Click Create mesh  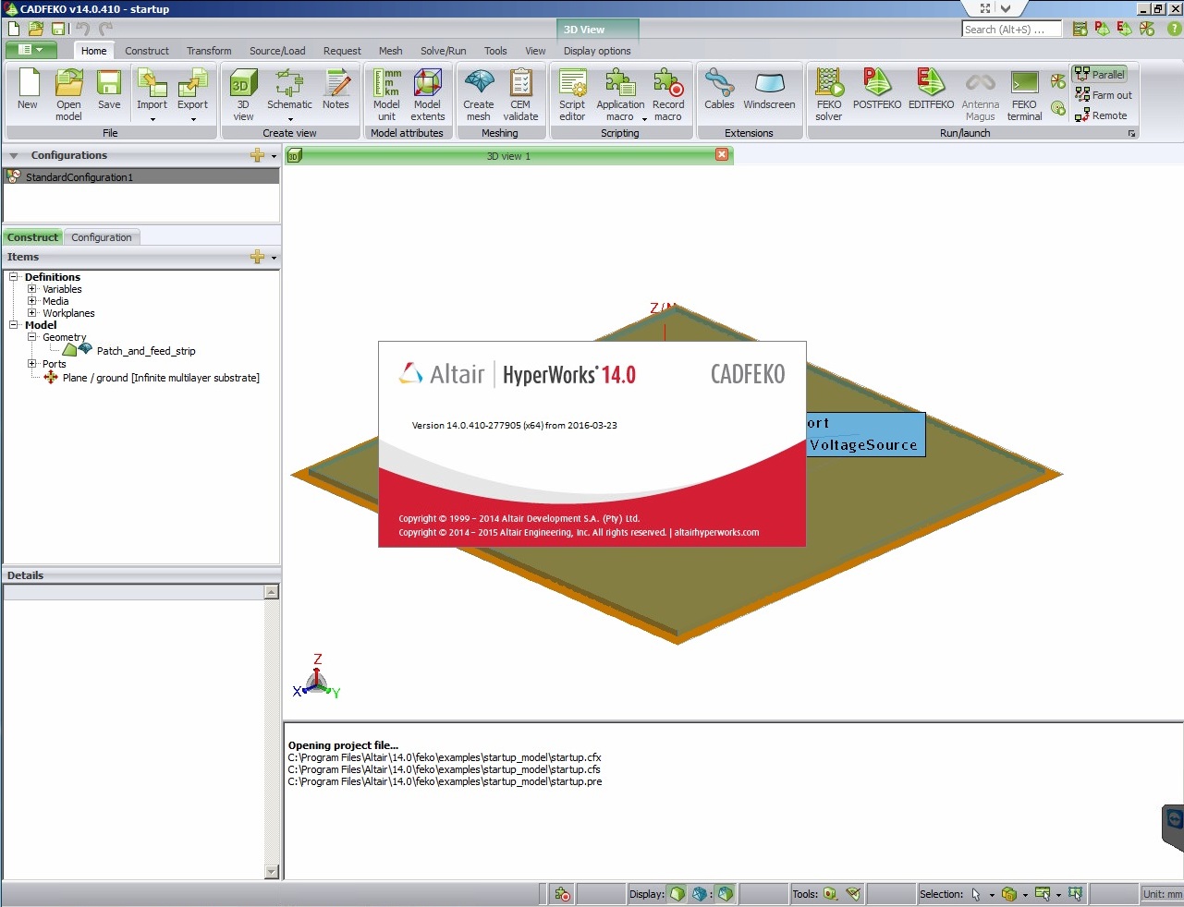[478, 94]
